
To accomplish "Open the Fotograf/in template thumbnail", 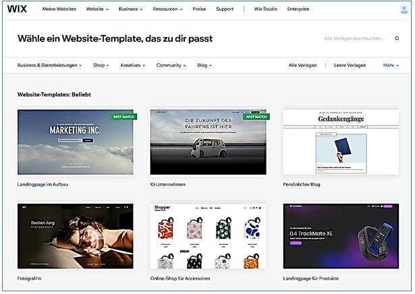I will [x=76, y=236].
